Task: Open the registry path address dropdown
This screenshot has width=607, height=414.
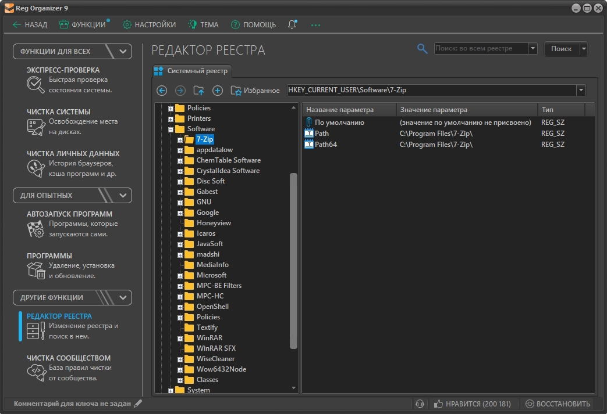Action: (580, 91)
